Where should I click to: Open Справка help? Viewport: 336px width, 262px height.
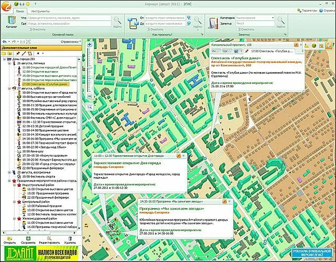pyautogui.click(x=327, y=10)
